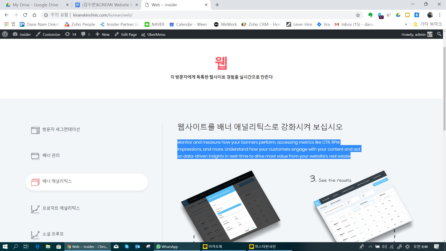Click the WordPress logo in admin bar
446x251 pixels.
[5, 34]
